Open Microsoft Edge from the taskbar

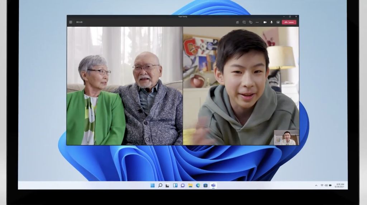click(x=198, y=185)
